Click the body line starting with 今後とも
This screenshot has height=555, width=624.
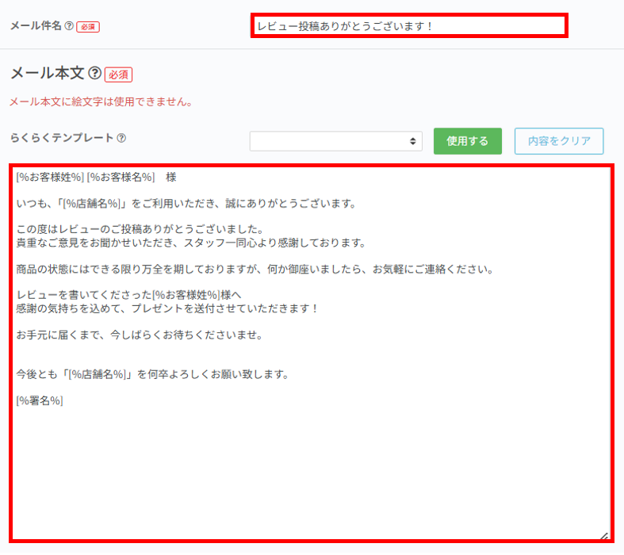tap(152, 374)
